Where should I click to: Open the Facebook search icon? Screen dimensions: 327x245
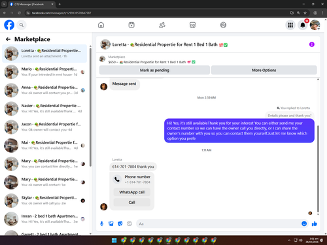[22, 25]
